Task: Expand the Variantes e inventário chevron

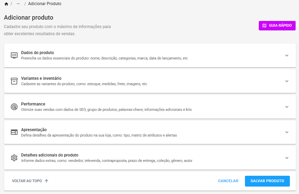Action: pyautogui.click(x=287, y=81)
